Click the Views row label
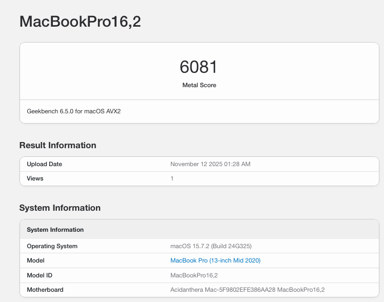 [x=35, y=178]
